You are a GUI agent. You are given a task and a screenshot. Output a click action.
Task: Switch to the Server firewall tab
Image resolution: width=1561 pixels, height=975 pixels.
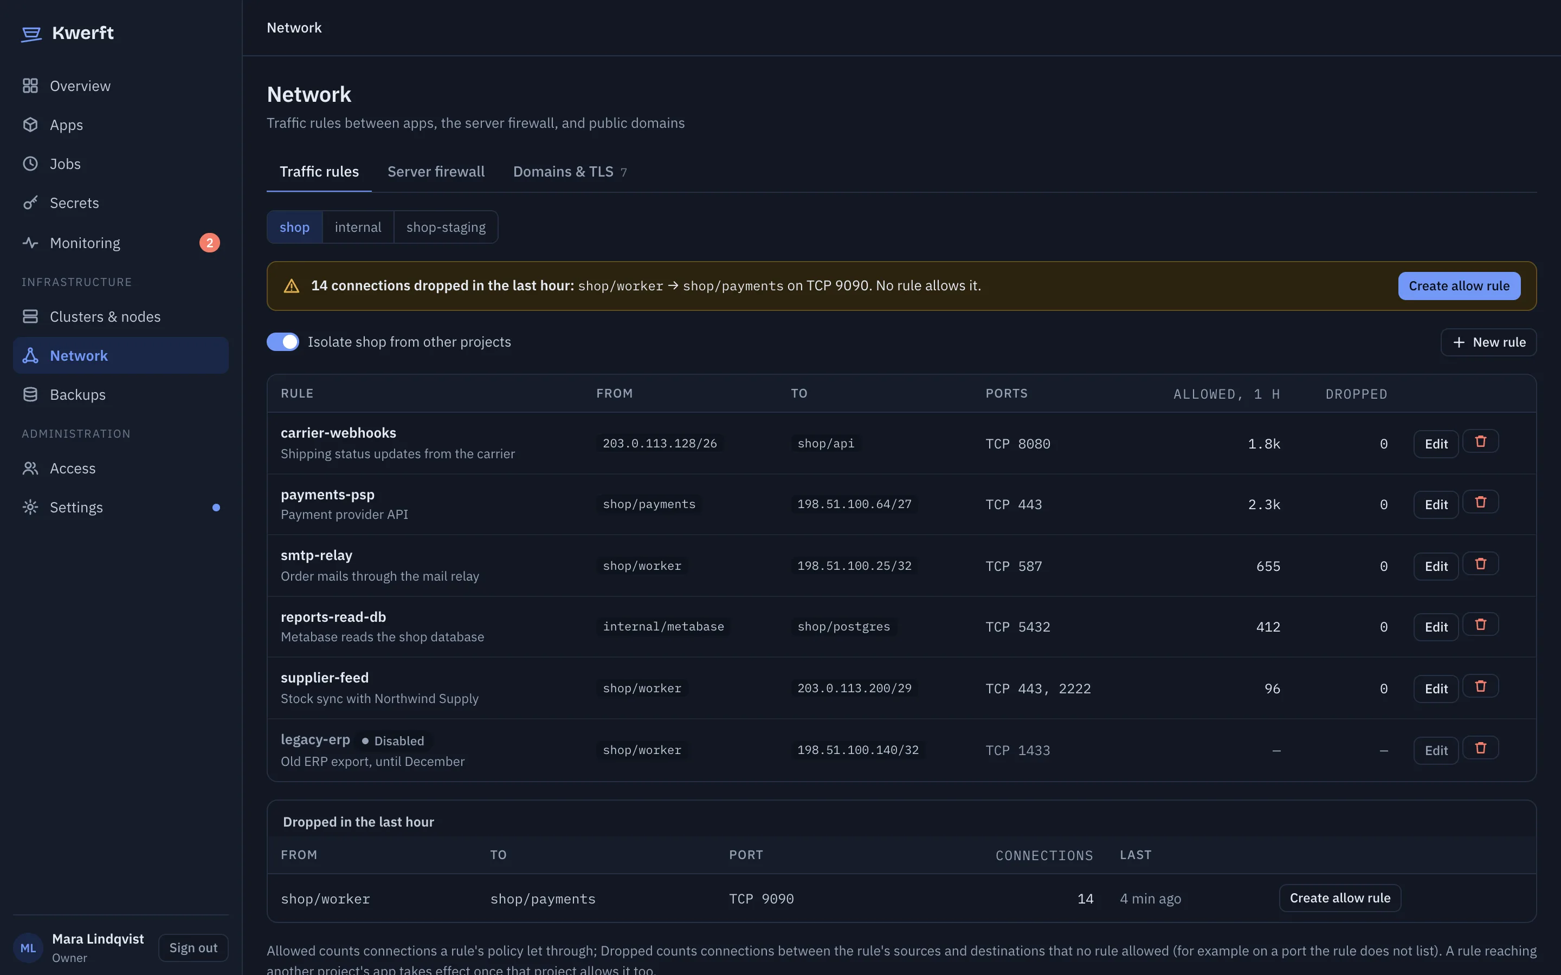pos(436,172)
